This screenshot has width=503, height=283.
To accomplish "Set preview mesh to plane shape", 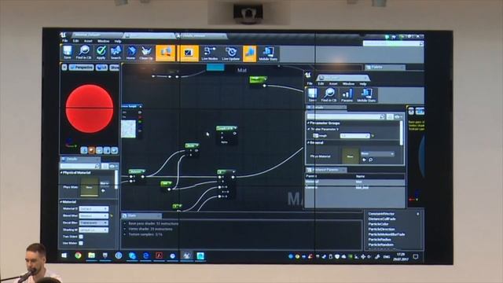I will [x=99, y=150].
